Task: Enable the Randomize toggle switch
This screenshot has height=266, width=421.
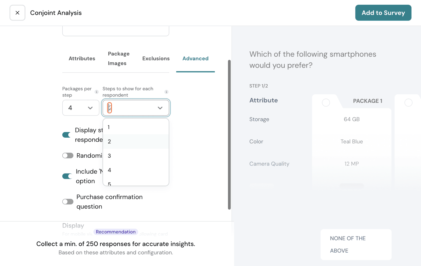Action: pyautogui.click(x=68, y=156)
